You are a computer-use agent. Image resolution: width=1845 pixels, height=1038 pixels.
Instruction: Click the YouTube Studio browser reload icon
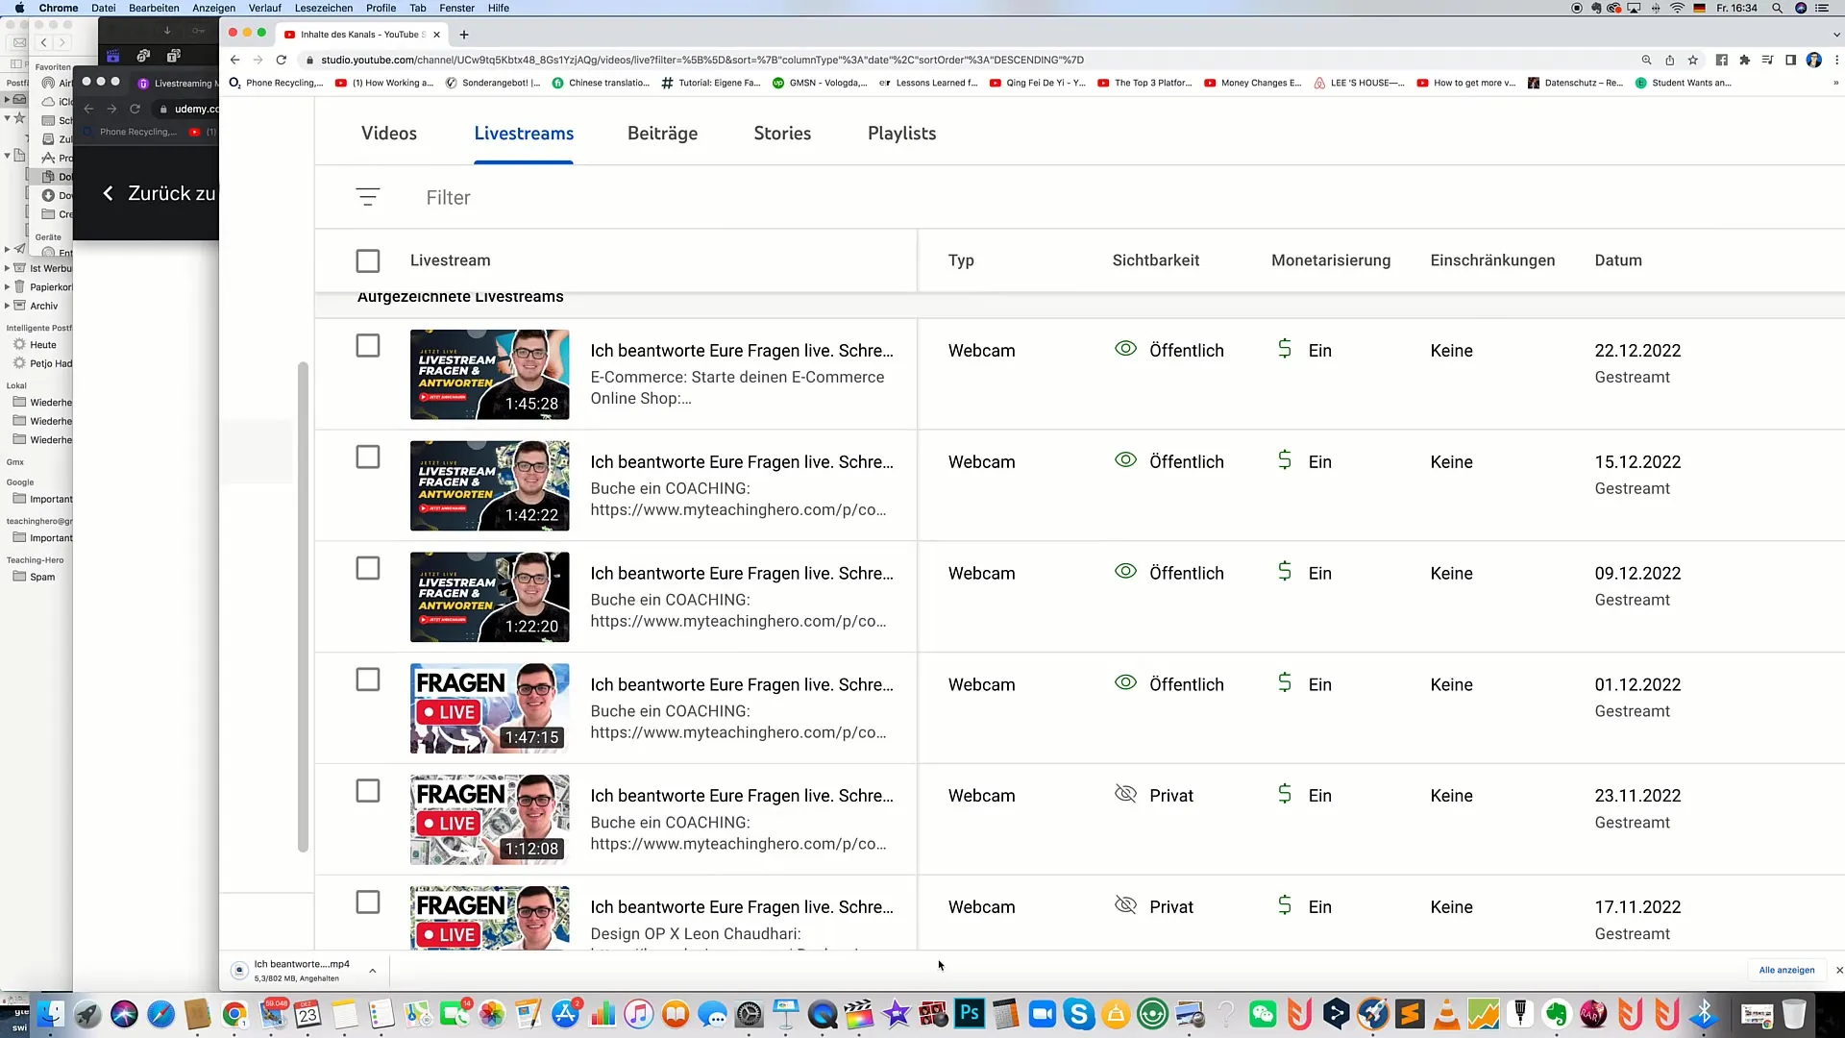[x=280, y=60]
